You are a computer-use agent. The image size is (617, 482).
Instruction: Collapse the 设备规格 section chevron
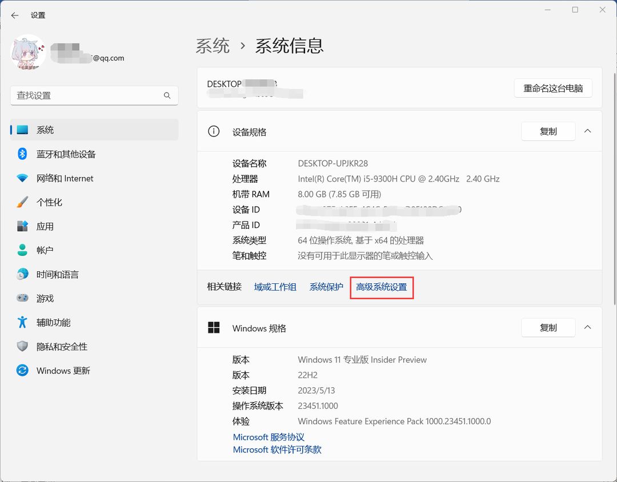click(x=587, y=131)
